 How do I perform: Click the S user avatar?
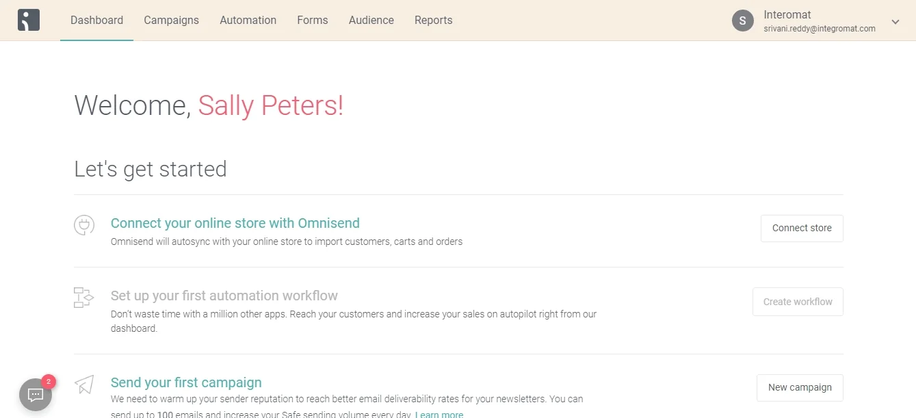pyautogui.click(x=743, y=21)
